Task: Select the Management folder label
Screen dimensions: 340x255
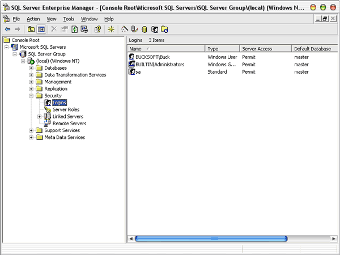Action: point(58,82)
